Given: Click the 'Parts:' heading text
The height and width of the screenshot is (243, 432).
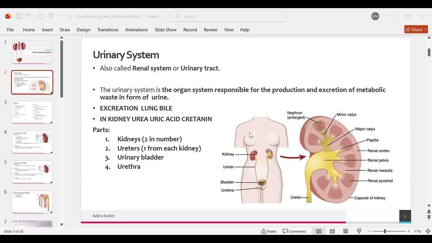Looking at the screenshot, I should (101, 130).
